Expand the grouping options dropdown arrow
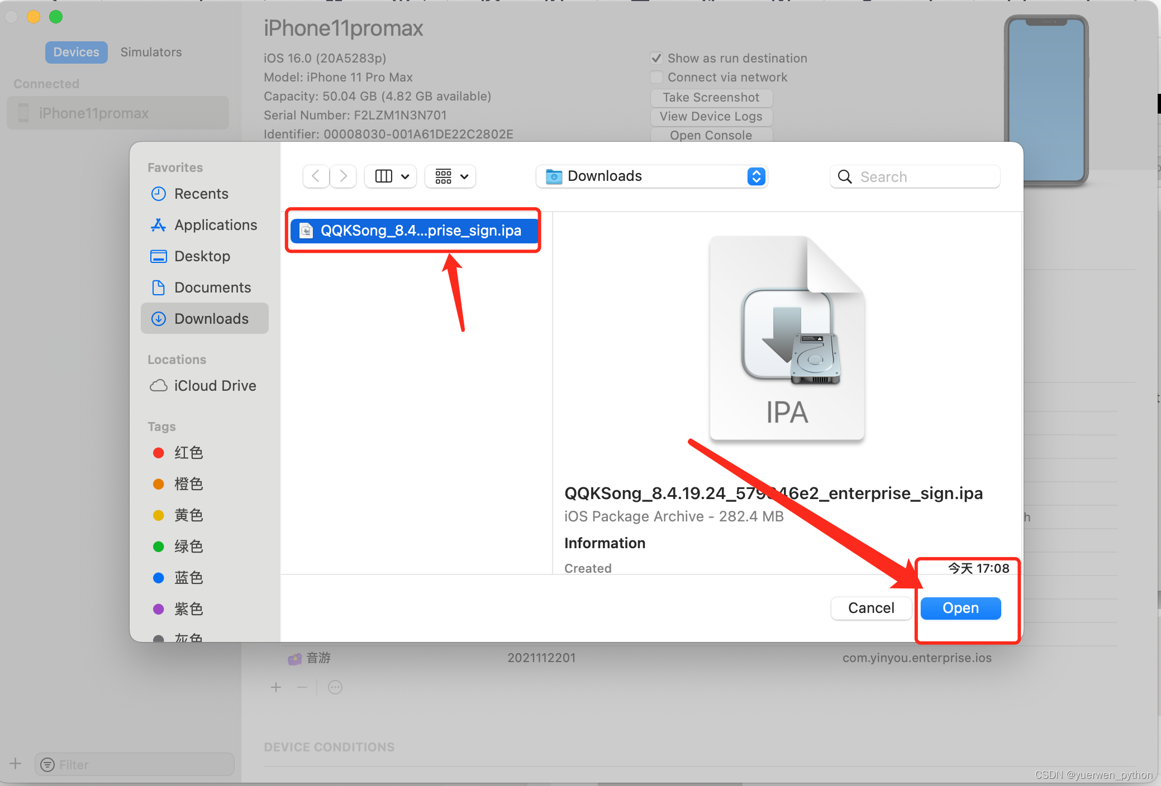The width and height of the screenshot is (1161, 786). click(x=464, y=176)
